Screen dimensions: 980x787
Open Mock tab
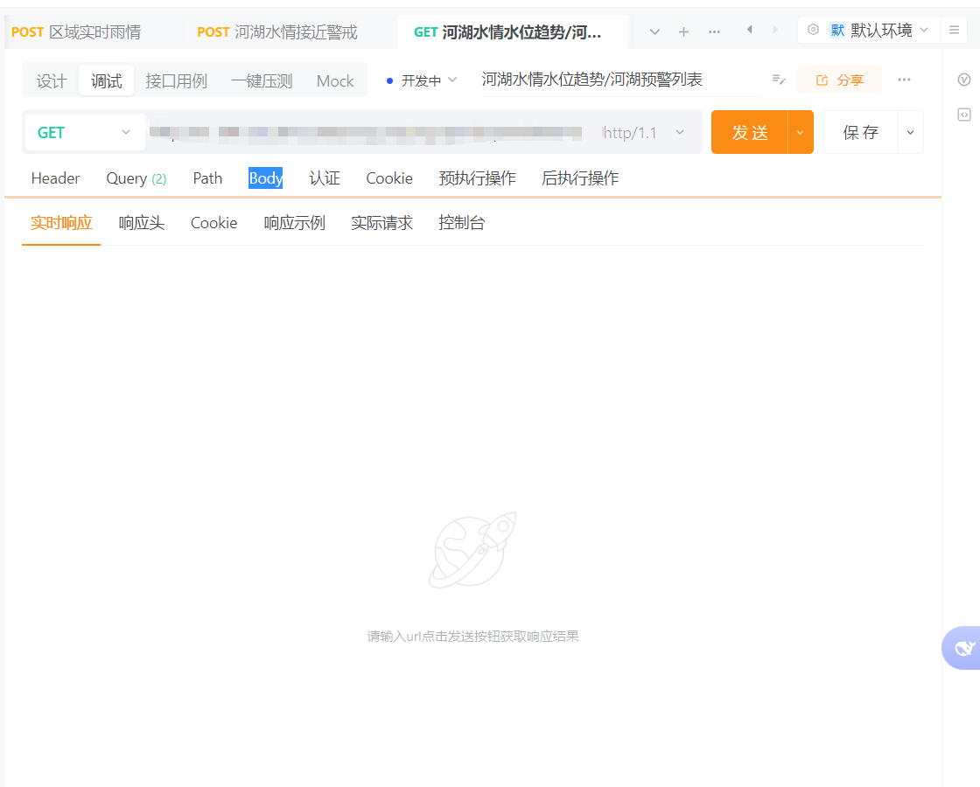pyautogui.click(x=335, y=81)
